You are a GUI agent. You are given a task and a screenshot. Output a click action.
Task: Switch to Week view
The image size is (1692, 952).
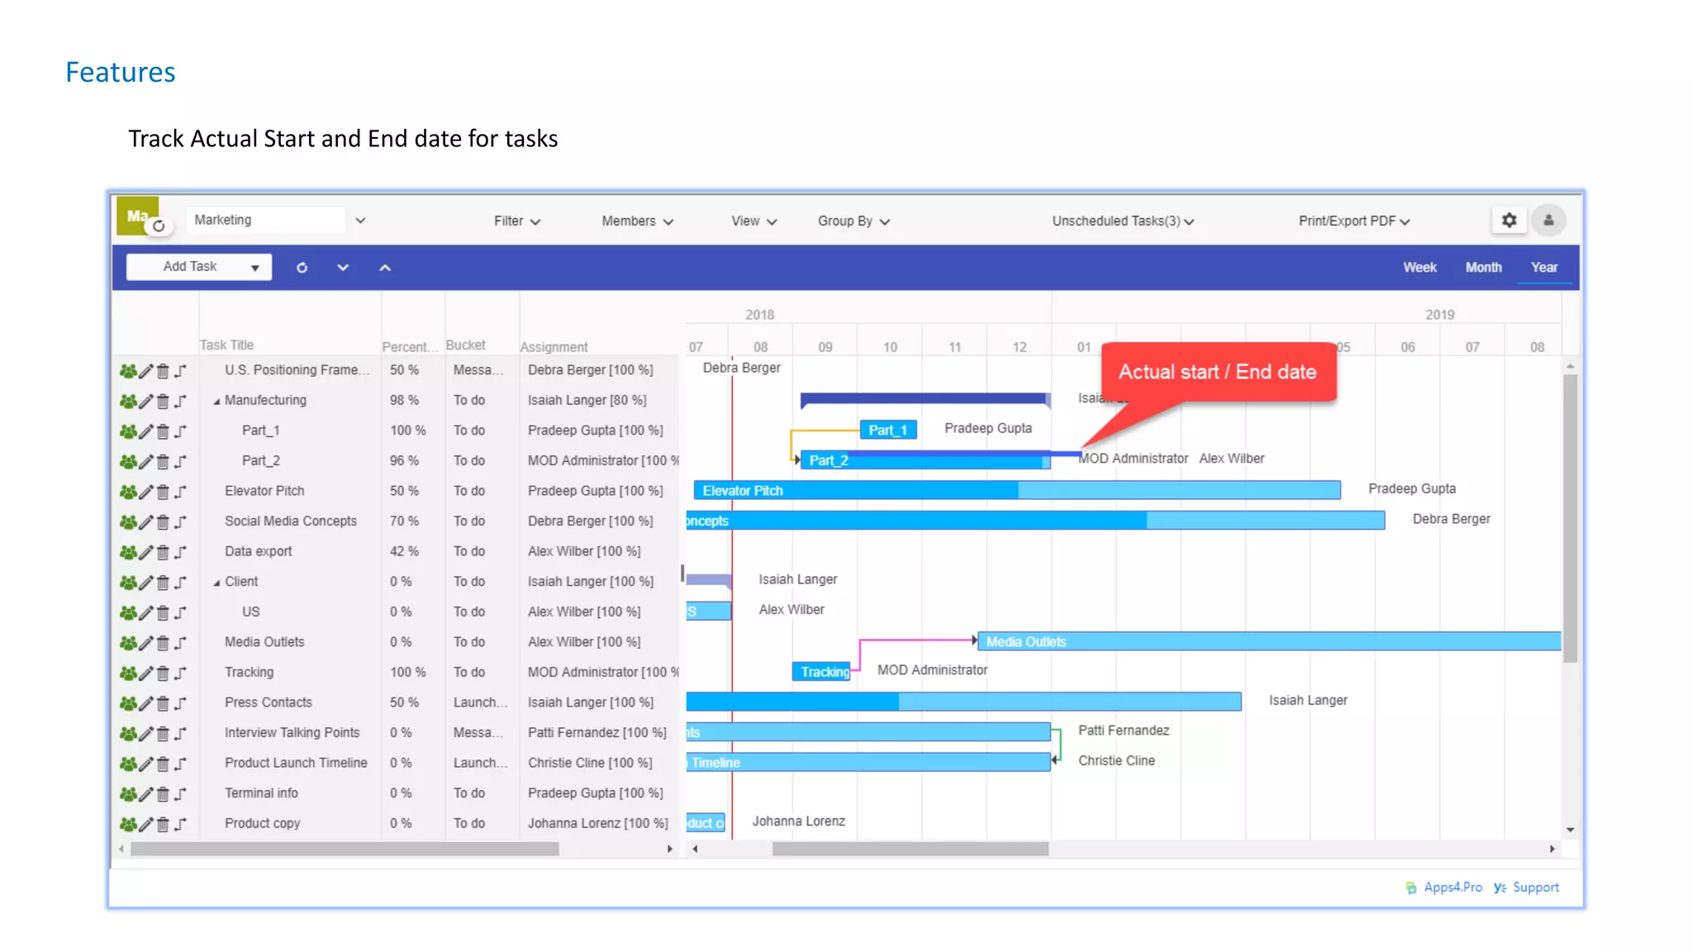[1419, 268]
